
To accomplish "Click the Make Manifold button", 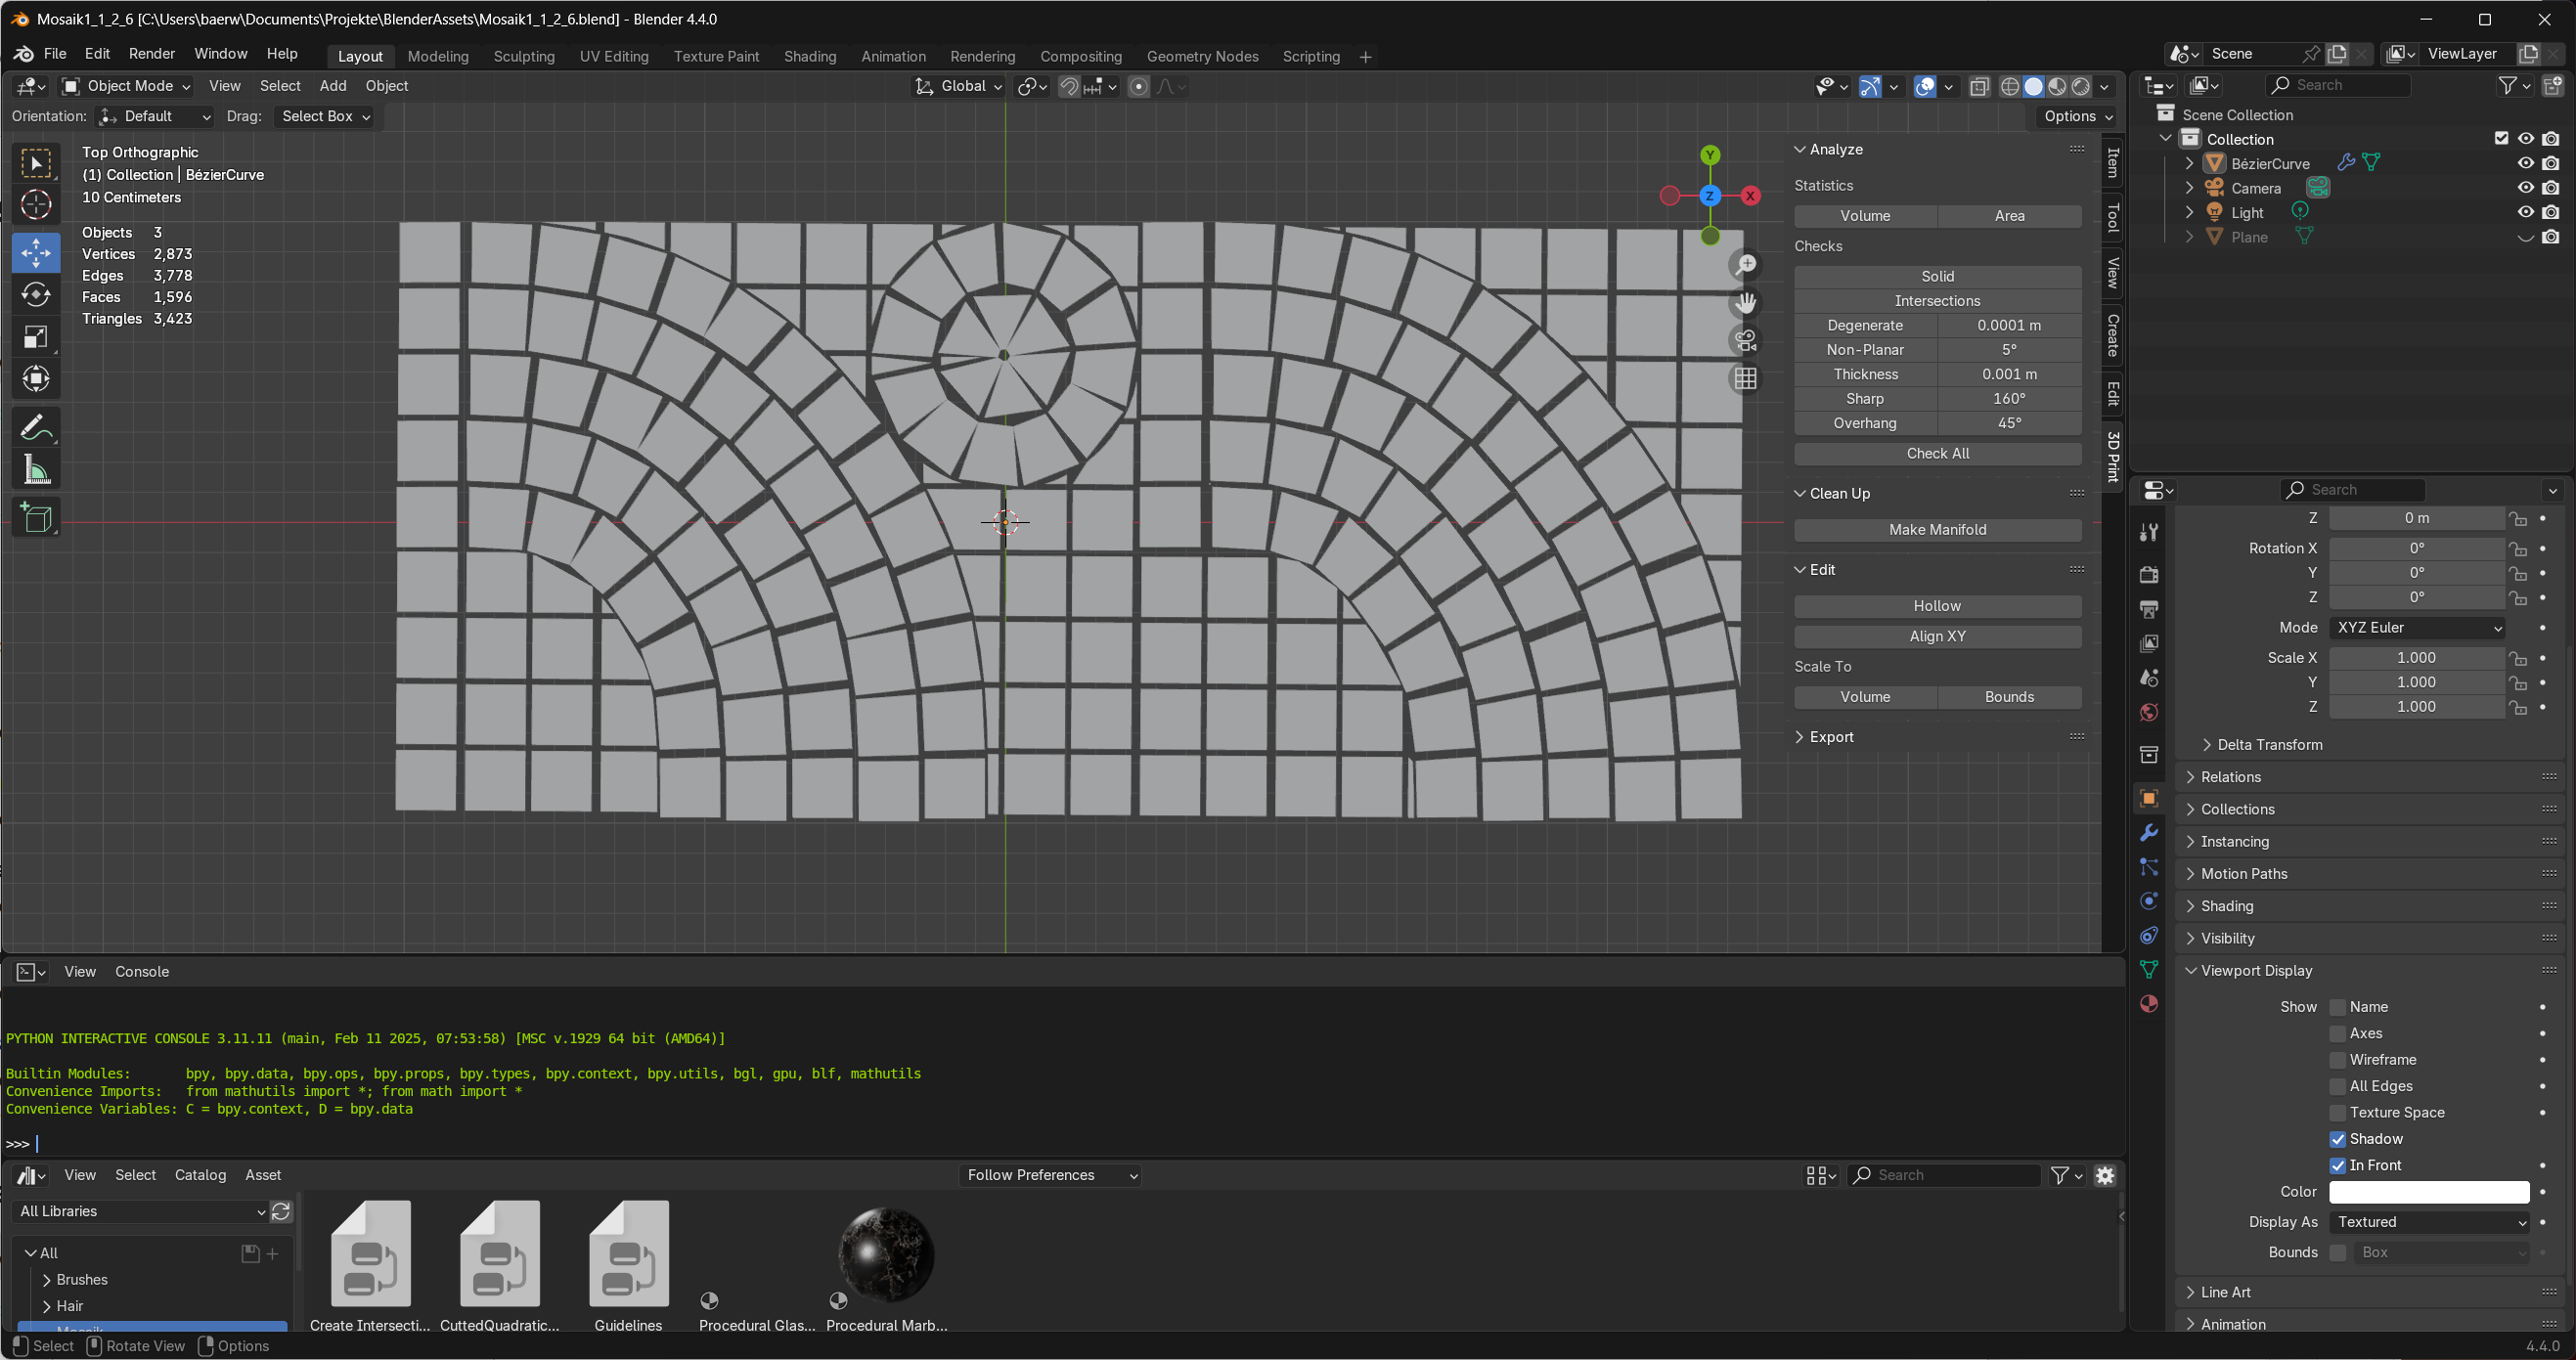I will click(x=1937, y=530).
